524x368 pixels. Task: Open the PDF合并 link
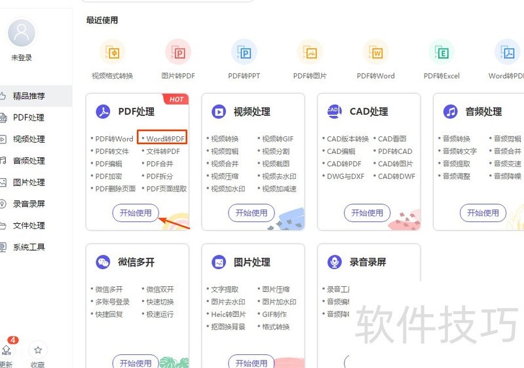(160, 164)
